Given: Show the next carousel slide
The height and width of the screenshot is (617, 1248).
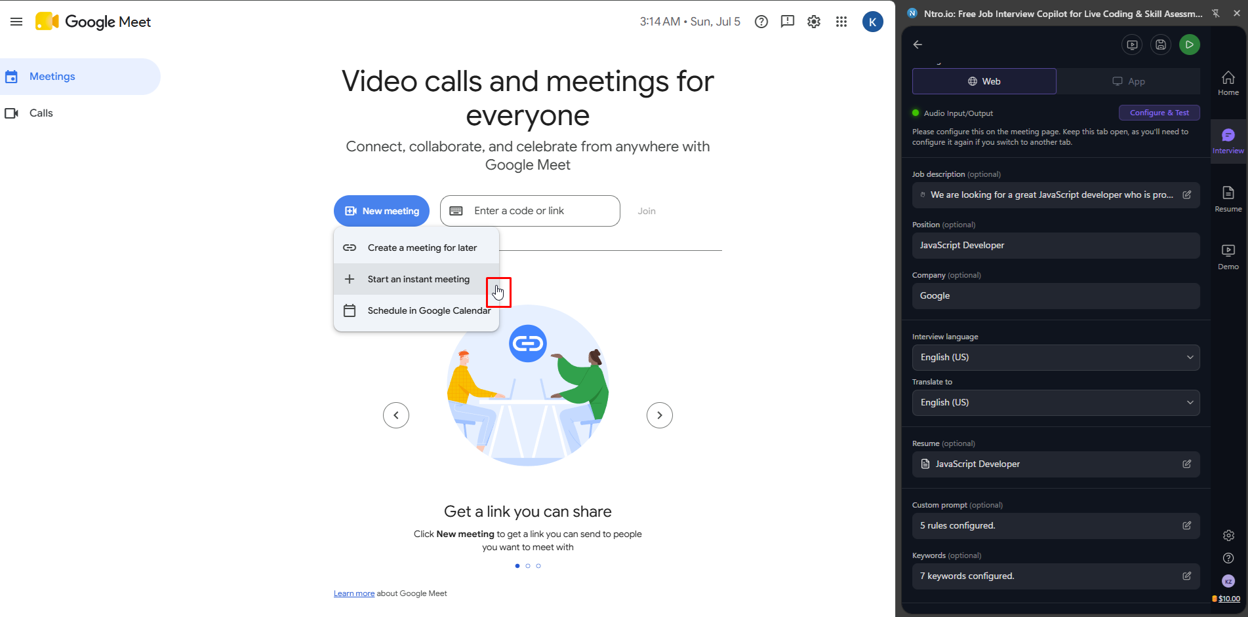Looking at the screenshot, I should pyautogui.click(x=660, y=415).
